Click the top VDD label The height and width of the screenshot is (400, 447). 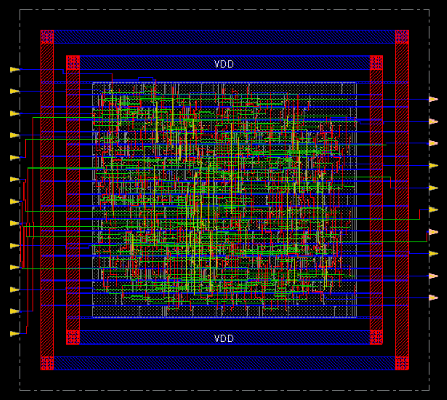pos(224,64)
